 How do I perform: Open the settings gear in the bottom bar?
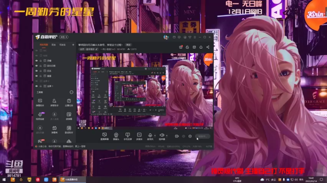tap(190, 136)
